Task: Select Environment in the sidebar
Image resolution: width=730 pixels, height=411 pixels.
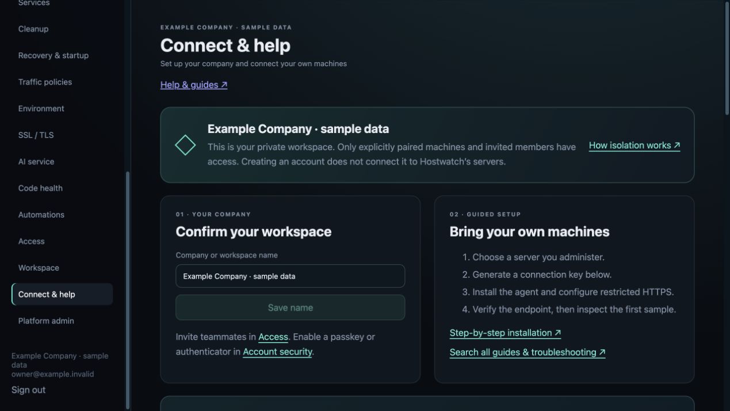Action: 62,108
